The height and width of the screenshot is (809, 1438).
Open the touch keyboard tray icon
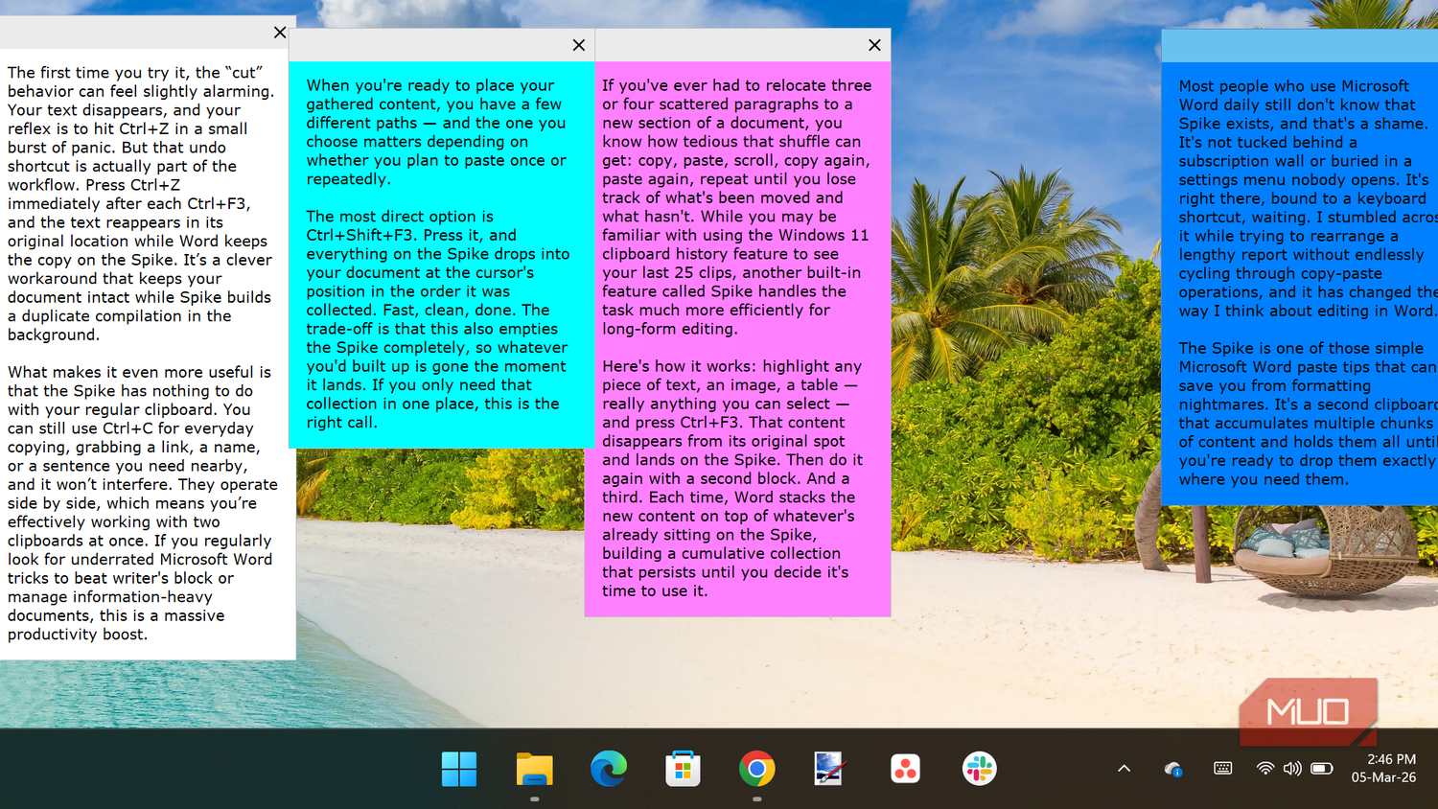[1222, 768]
